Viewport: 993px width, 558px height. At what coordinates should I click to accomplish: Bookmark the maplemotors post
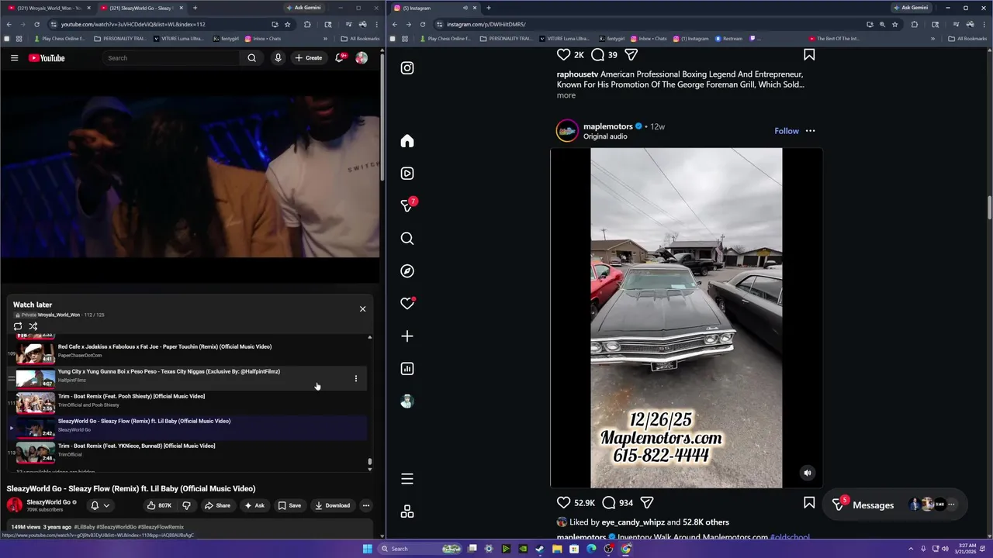(x=809, y=503)
